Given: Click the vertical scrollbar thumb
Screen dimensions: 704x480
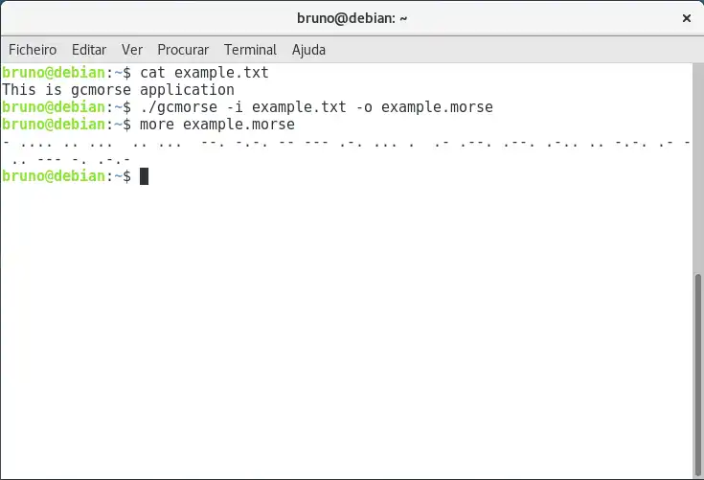Looking at the screenshot, I should point(697,375).
